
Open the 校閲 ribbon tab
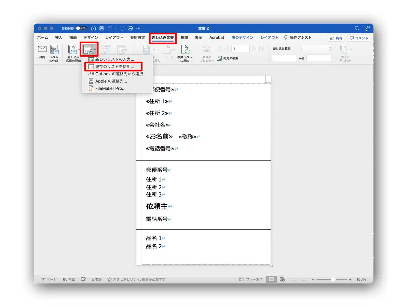pos(184,38)
